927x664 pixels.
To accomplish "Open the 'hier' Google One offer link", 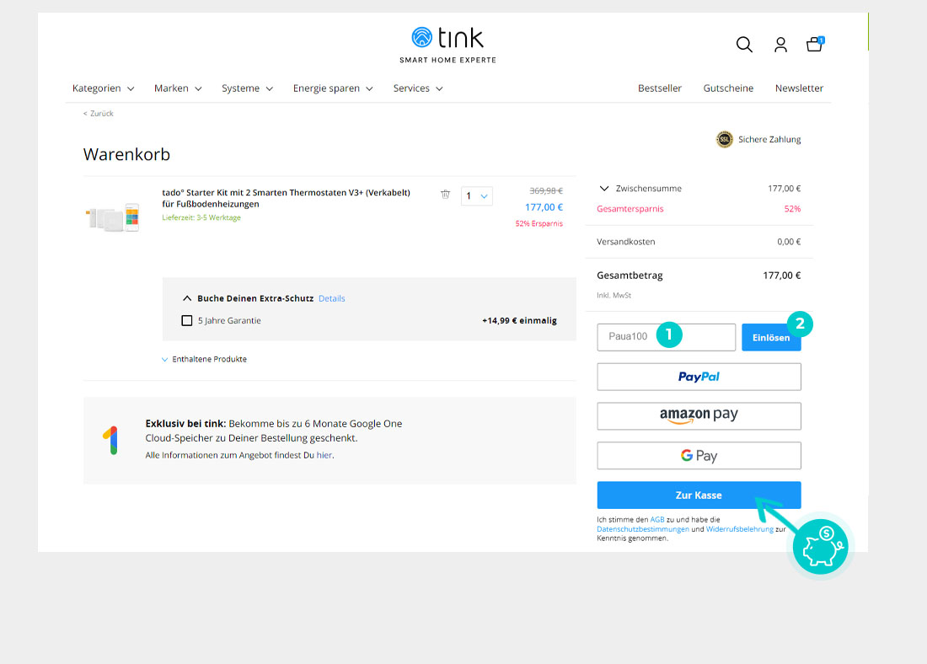I will pyautogui.click(x=324, y=455).
